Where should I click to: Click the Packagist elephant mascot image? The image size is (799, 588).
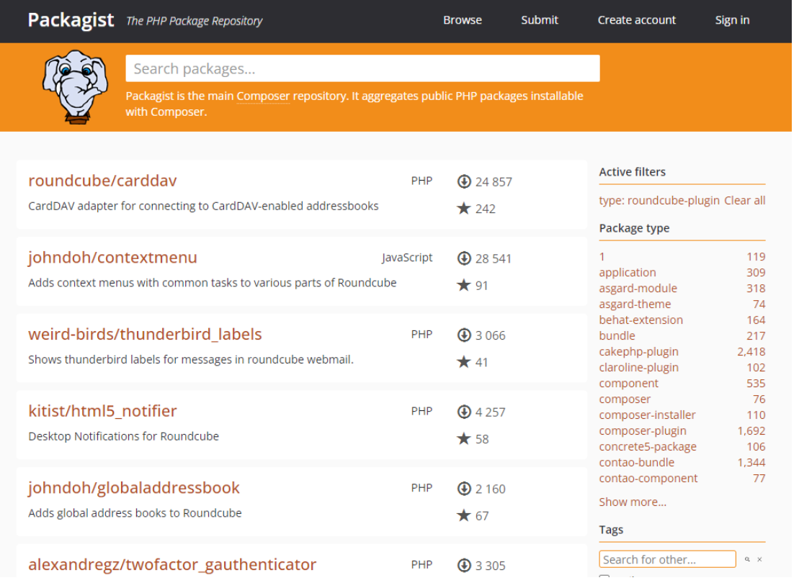pos(76,87)
